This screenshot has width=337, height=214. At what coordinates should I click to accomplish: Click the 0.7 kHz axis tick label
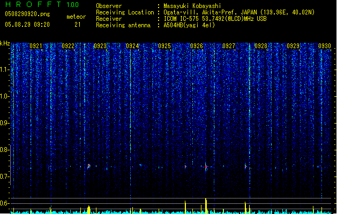pyautogui.click(x=4, y=177)
